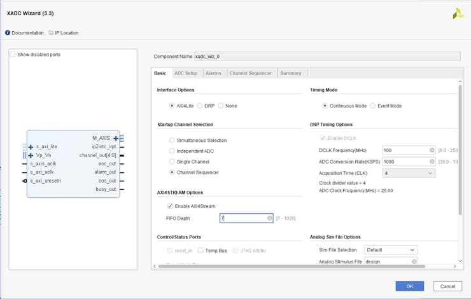The image size is (471, 299).
Task: Select the s_axi_aclk port label
Action: 42,172
